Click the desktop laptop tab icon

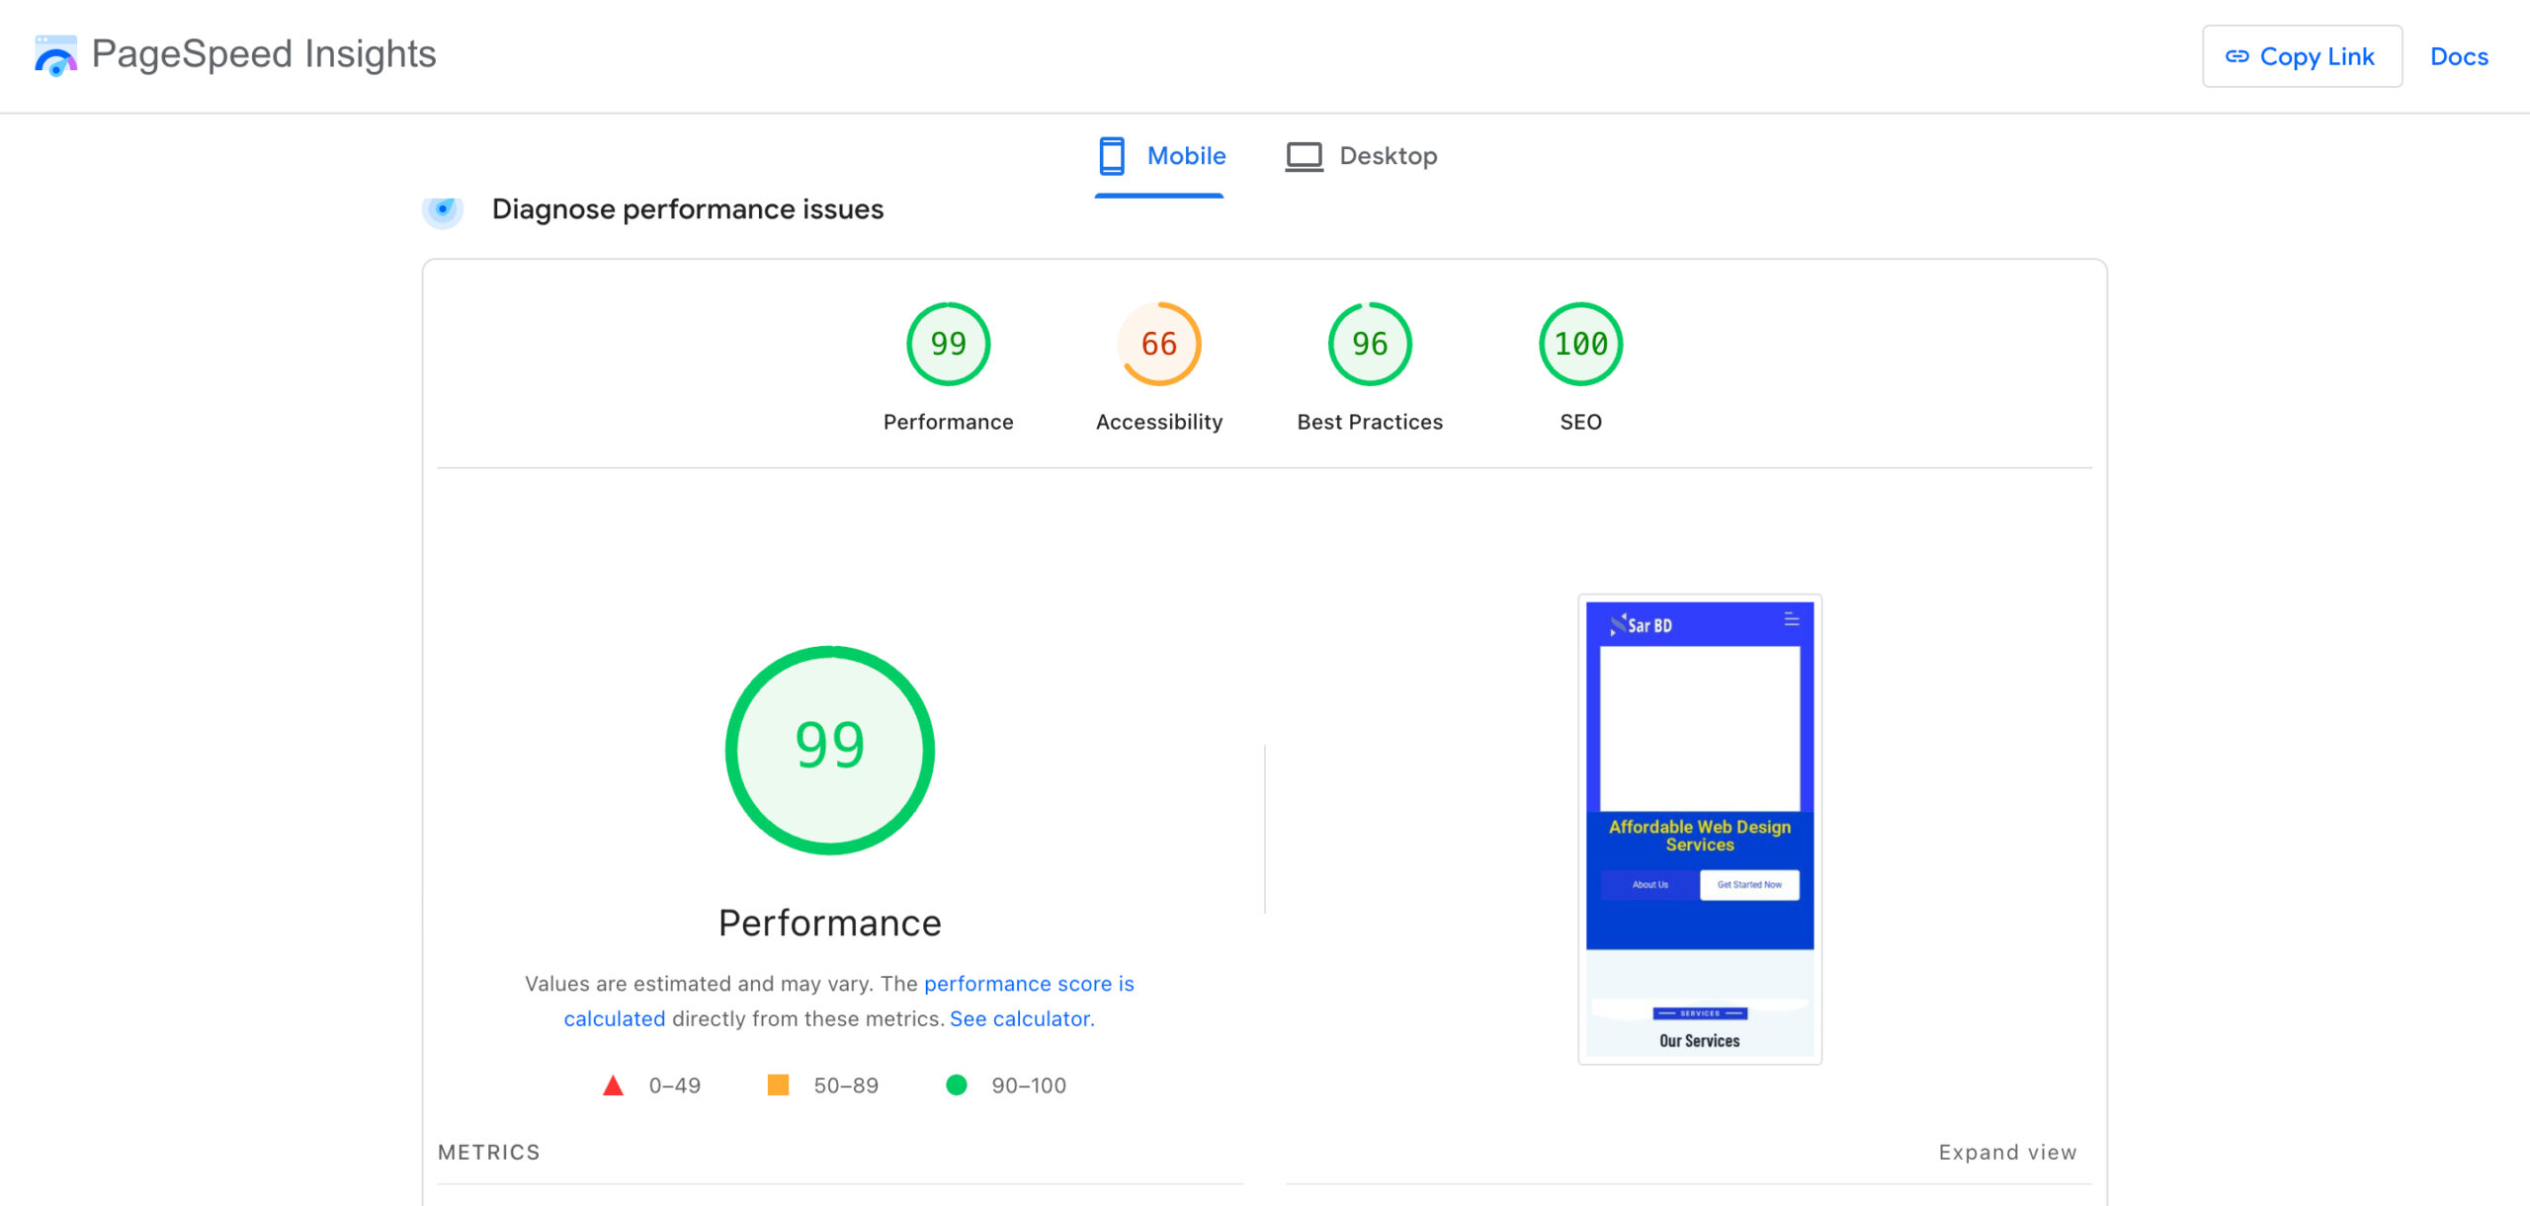pos(1304,156)
